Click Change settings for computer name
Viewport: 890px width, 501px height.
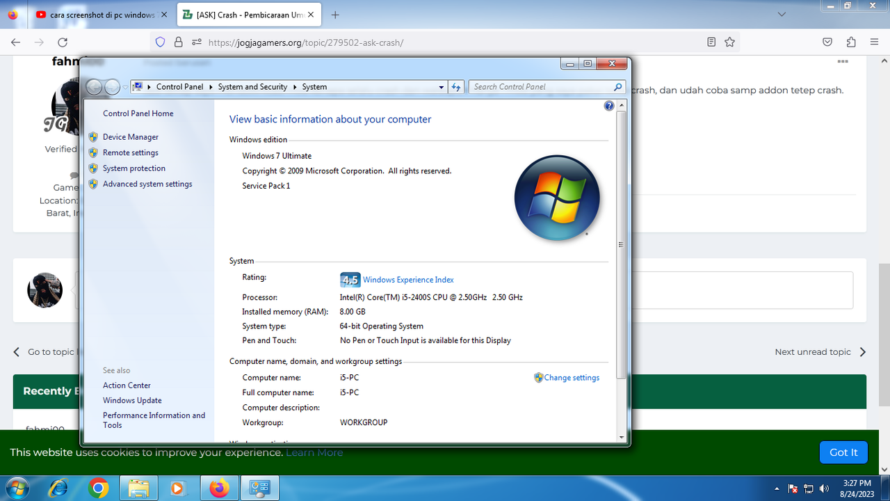(572, 378)
